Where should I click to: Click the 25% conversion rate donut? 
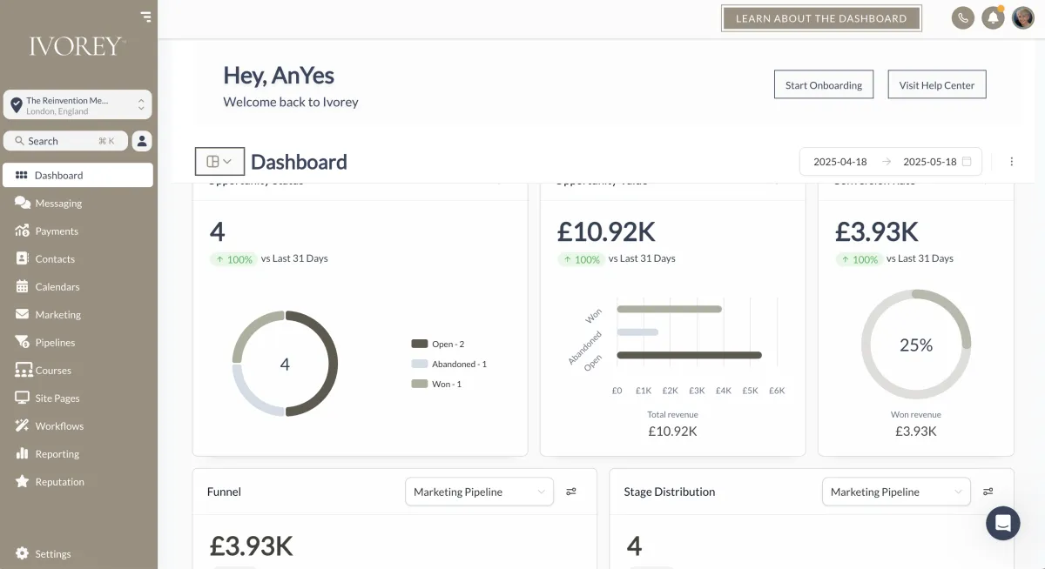click(916, 345)
